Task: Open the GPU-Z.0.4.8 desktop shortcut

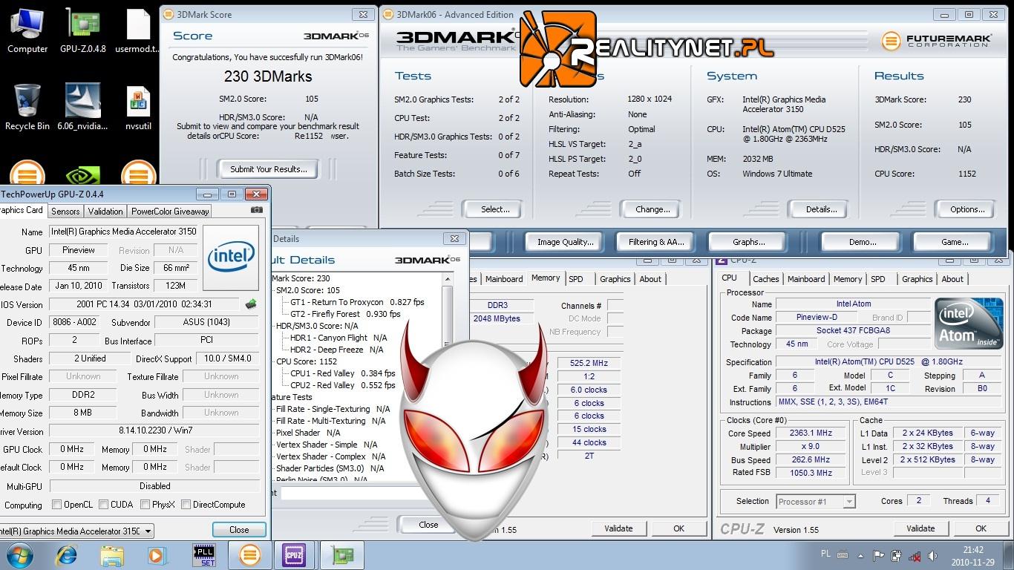Action: click(82, 30)
